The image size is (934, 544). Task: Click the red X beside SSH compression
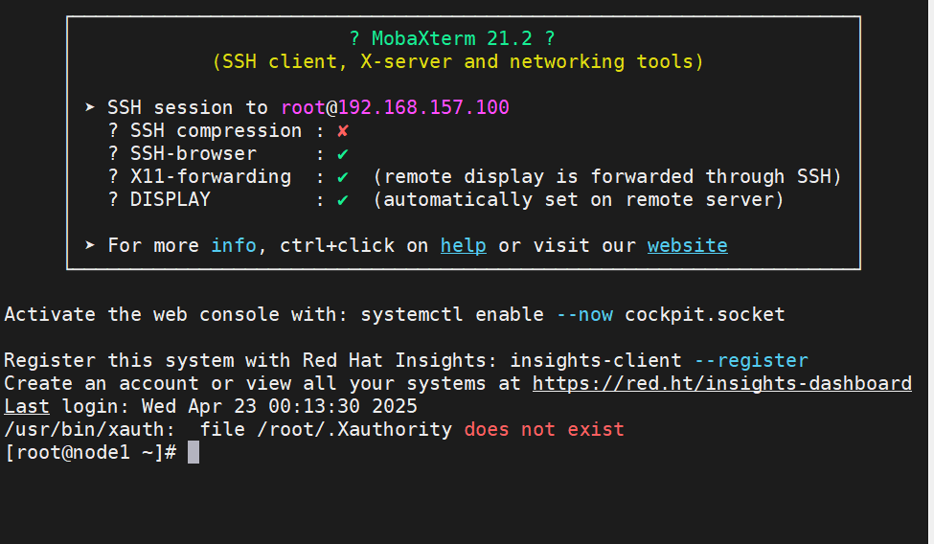(343, 131)
